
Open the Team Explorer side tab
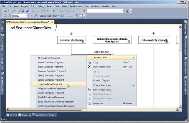click(185, 65)
